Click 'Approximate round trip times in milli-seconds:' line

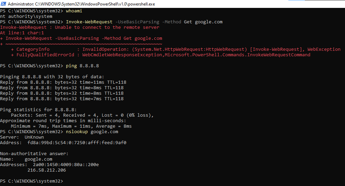[63, 121]
